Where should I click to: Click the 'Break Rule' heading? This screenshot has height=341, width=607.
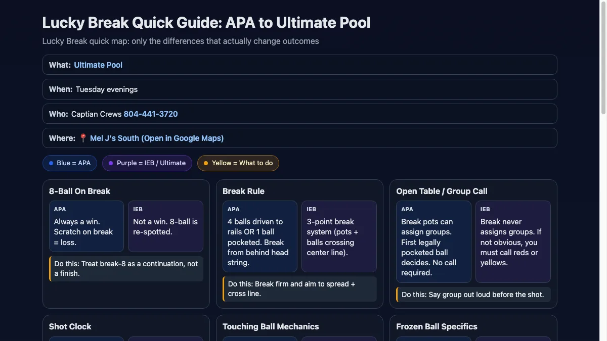(x=243, y=191)
